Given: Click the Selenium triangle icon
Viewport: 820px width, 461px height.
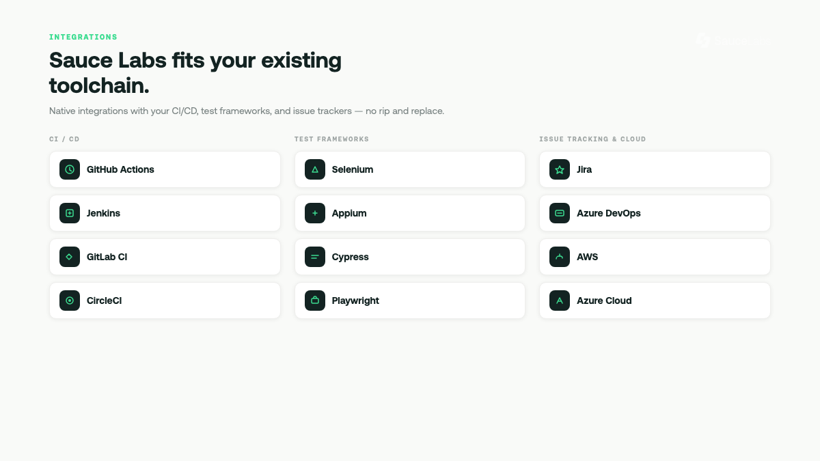Looking at the screenshot, I should pos(315,169).
